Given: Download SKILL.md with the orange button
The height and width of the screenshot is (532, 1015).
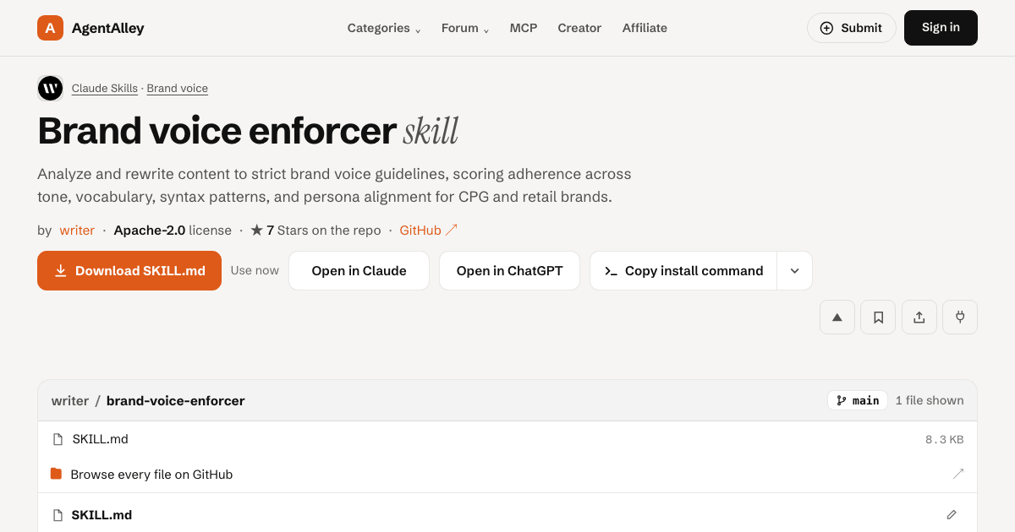Looking at the screenshot, I should (129, 271).
